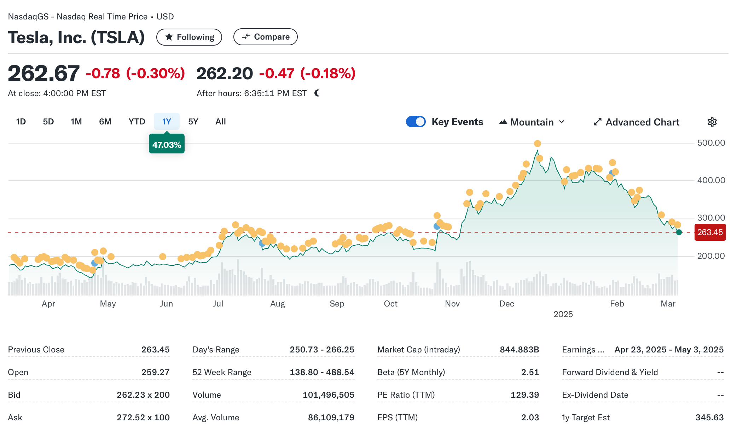Show the All time range
The height and width of the screenshot is (432, 737).
[220, 122]
